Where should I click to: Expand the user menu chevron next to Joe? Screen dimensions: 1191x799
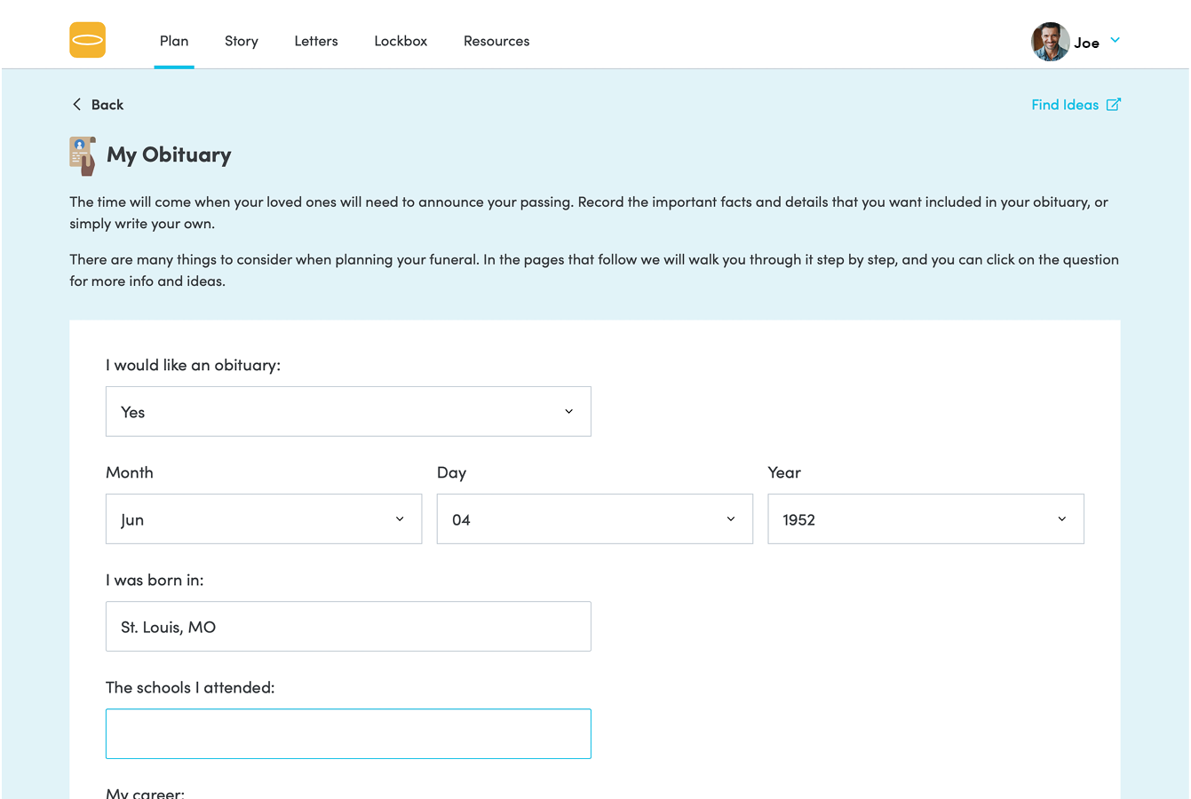click(x=1116, y=40)
